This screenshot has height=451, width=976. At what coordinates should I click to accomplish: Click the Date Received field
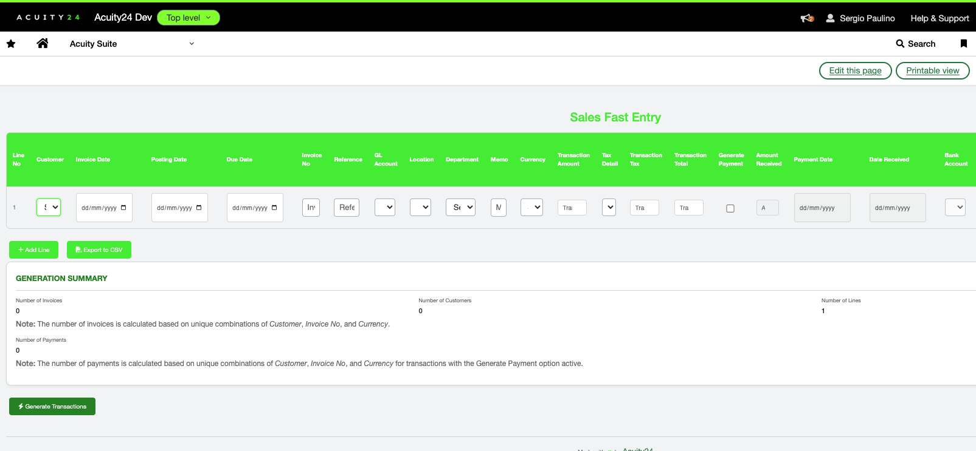pyautogui.click(x=898, y=208)
